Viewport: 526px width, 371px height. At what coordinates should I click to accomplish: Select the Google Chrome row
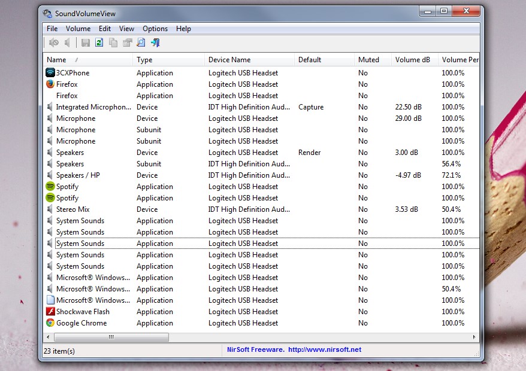(261, 323)
